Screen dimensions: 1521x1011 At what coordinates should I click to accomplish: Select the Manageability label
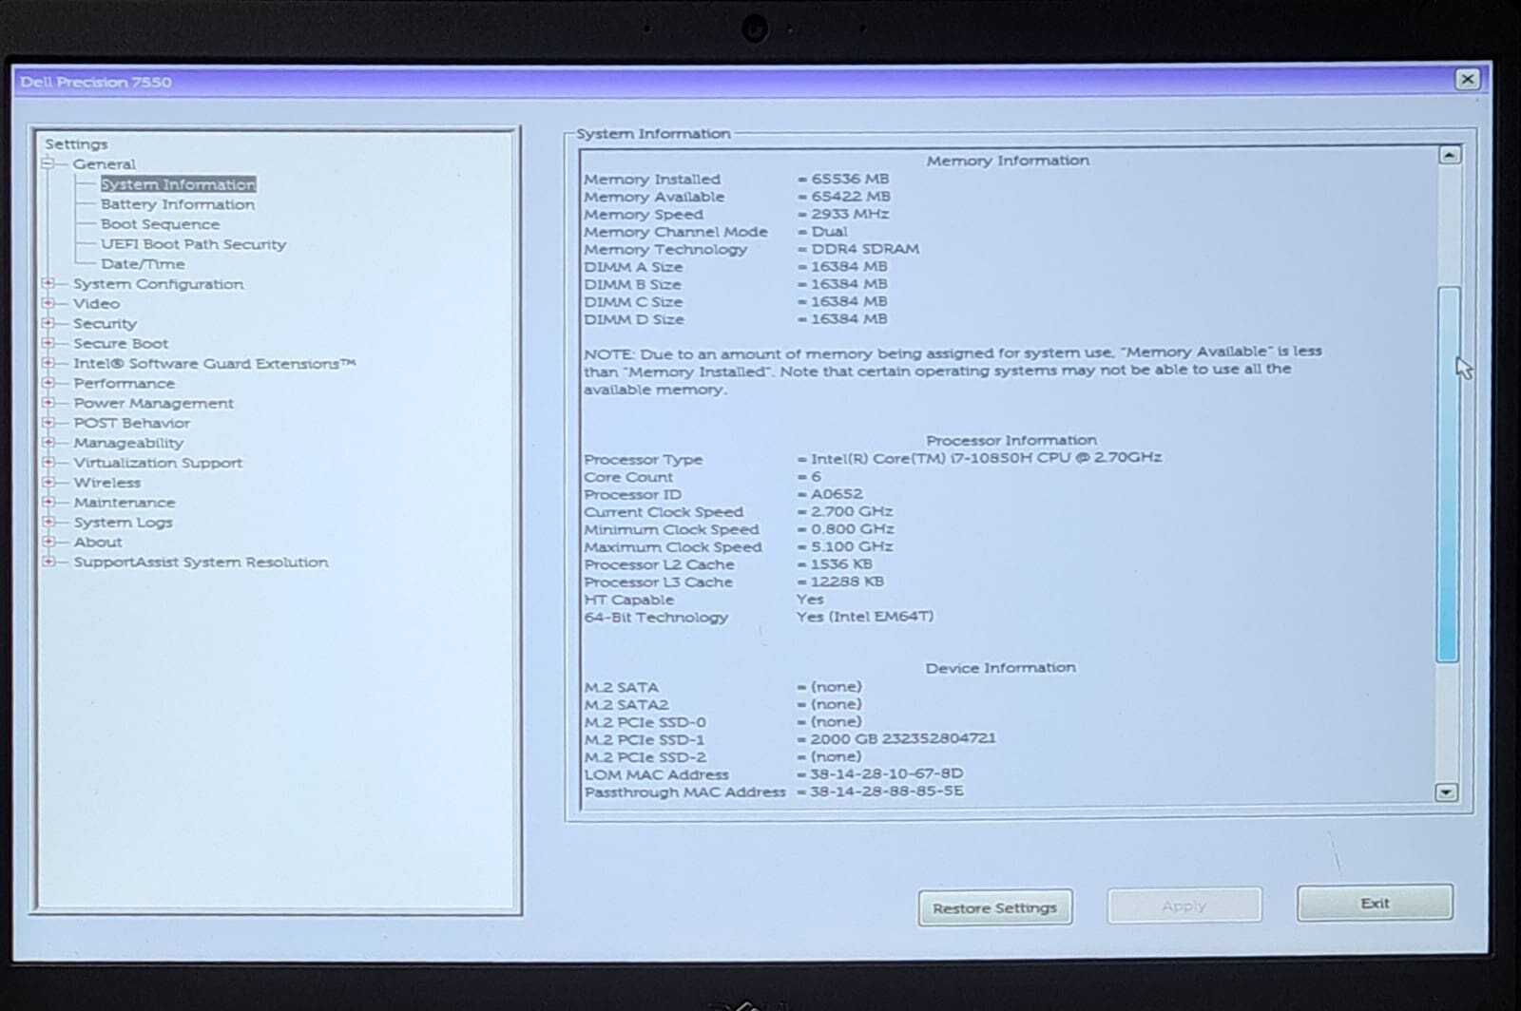pos(128,444)
